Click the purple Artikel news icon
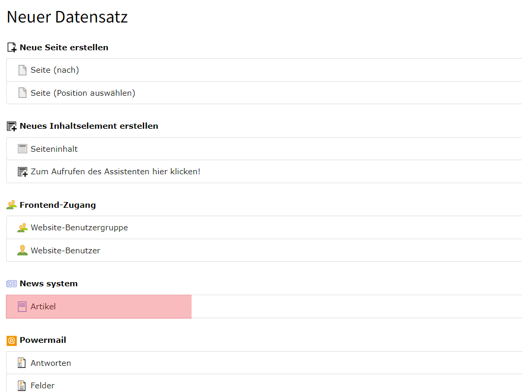 tap(22, 307)
